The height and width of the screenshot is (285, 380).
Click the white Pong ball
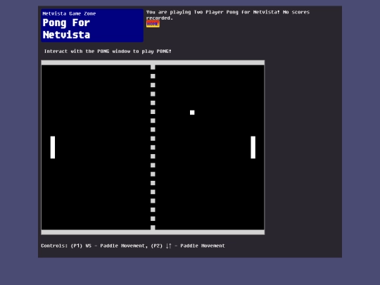pos(192,113)
